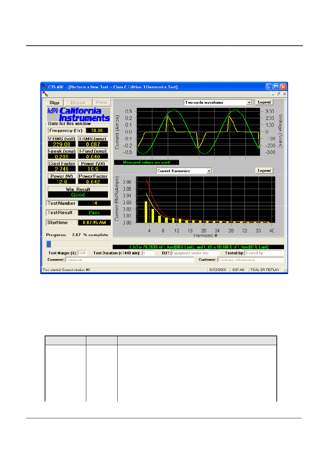This screenshot has width=328, height=464.
Task: Open the Two-cycle waveforms dropdown
Action: click(249, 102)
